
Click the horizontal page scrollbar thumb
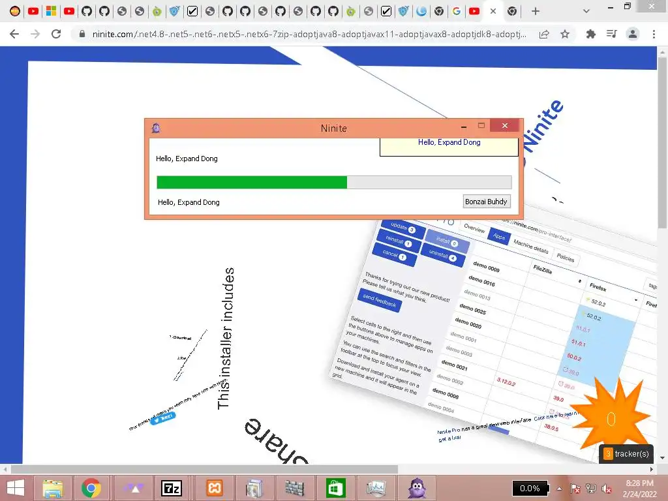[x=204, y=469]
